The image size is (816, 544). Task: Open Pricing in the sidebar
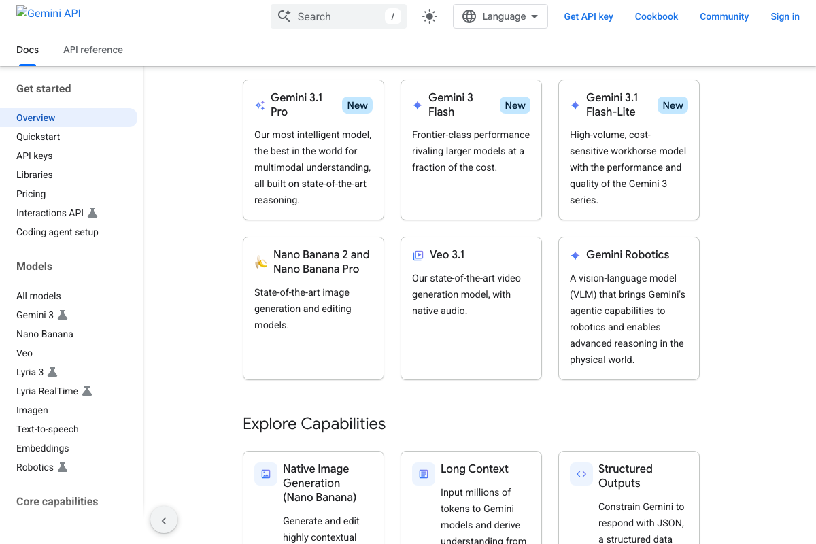[31, 194]
